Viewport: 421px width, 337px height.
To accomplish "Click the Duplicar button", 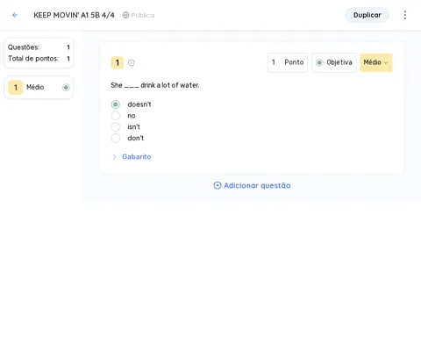I will (367, 15).
